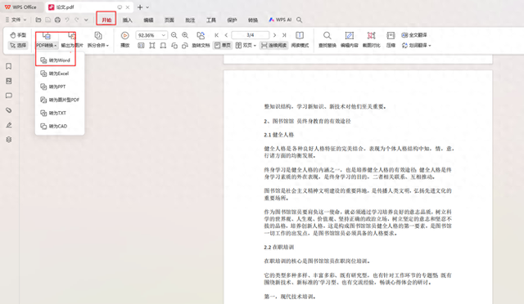Click WPS AI search magnifier icon
Viewport: 524px width, 304px height.
tap(300, 20)
